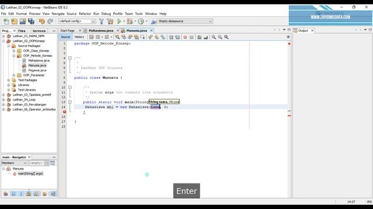Click the Stop Macro Recording icon
Viewport: 373px width, 209px height.
coord(192,37)
